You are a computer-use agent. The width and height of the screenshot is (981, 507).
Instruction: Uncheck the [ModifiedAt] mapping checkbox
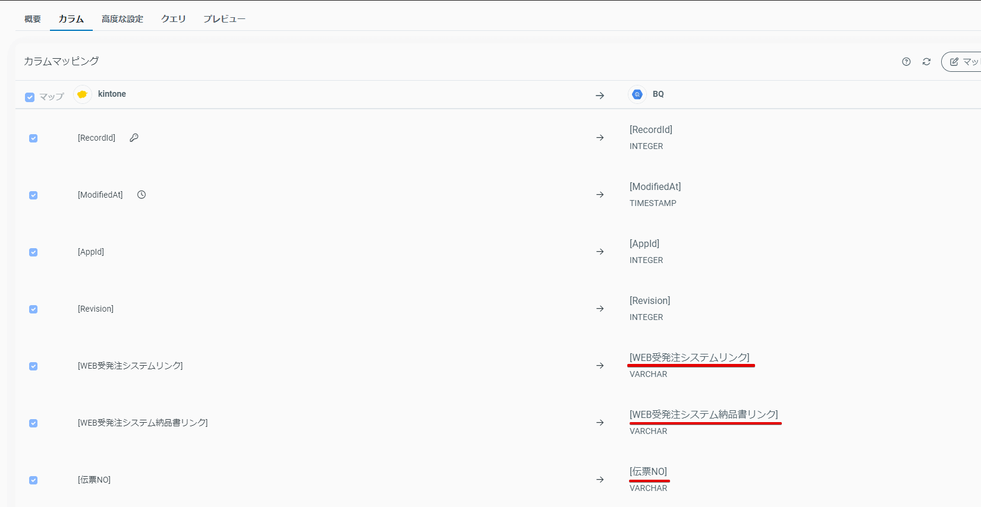pos(33,195)
